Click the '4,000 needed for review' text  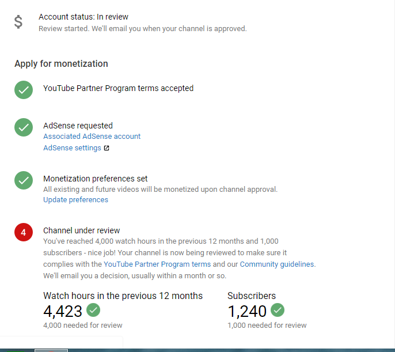click(83, 325)
